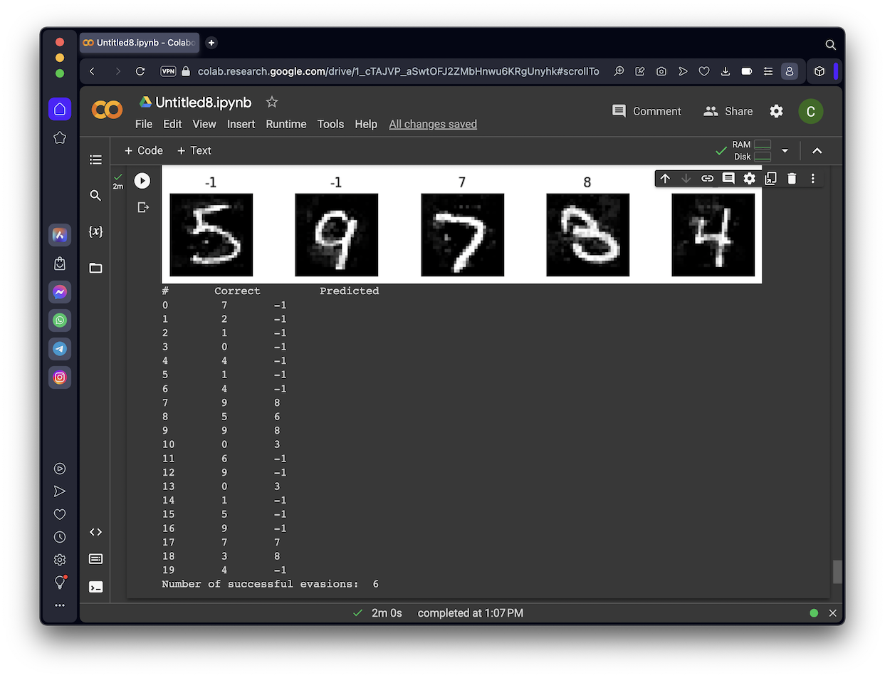Open the code snippets panel
This screenshot has width=885, height=678.
pyautogui.click(x=95, y=532)
